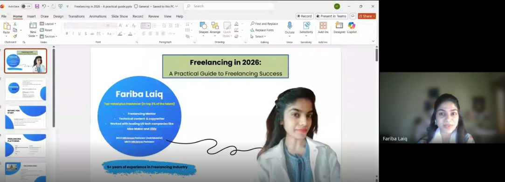Align text left in Paragraph group
Screen dimensions: 505x182
pos(144,34)
